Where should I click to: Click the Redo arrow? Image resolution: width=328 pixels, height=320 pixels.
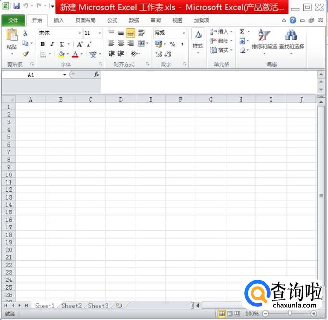tap(38, 6)
